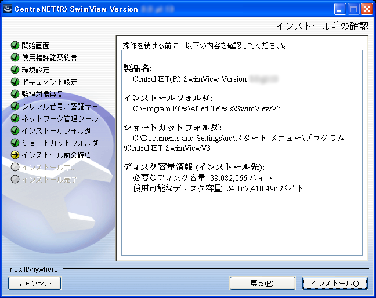Click the green check icon beside 開始画面
This screenshot has height=298, width=376.
[15, 45]
